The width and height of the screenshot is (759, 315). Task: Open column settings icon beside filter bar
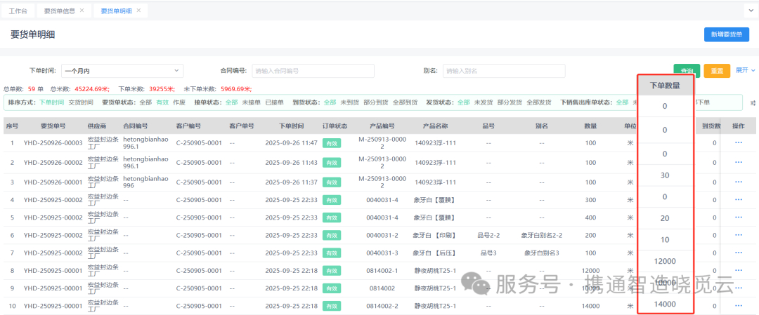[753, 103]
